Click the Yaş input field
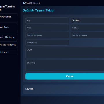 tap(47, 21)
